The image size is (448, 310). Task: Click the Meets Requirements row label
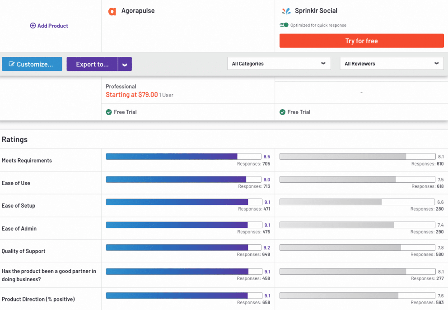tap(27, 161)
